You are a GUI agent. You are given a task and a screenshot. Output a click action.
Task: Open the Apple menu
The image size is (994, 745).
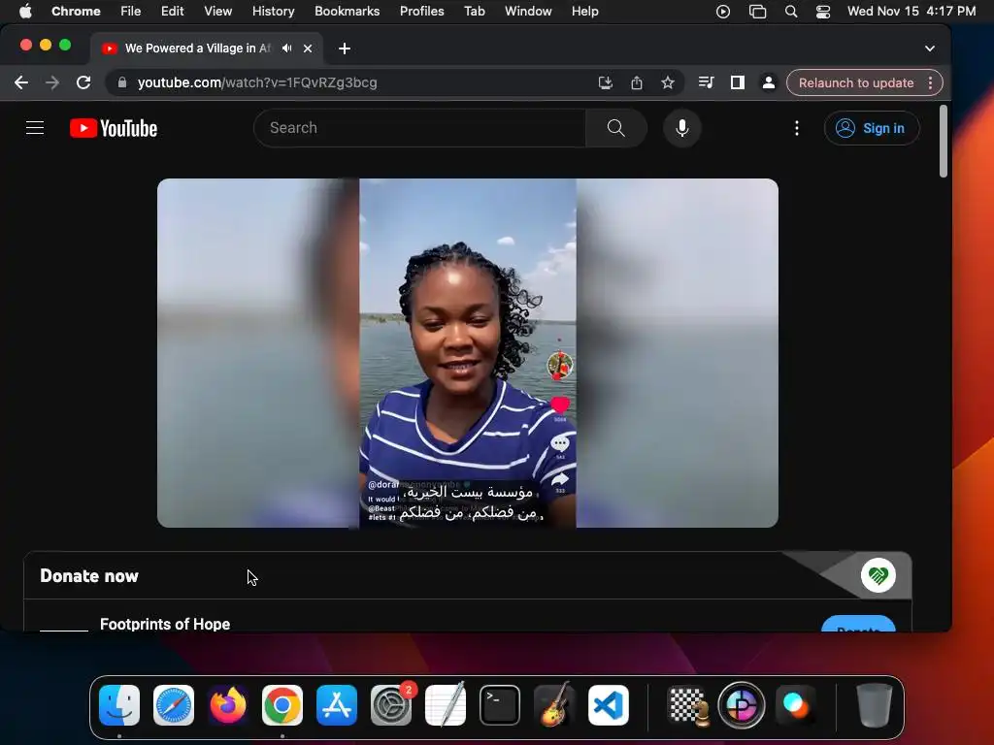(25, 12)
